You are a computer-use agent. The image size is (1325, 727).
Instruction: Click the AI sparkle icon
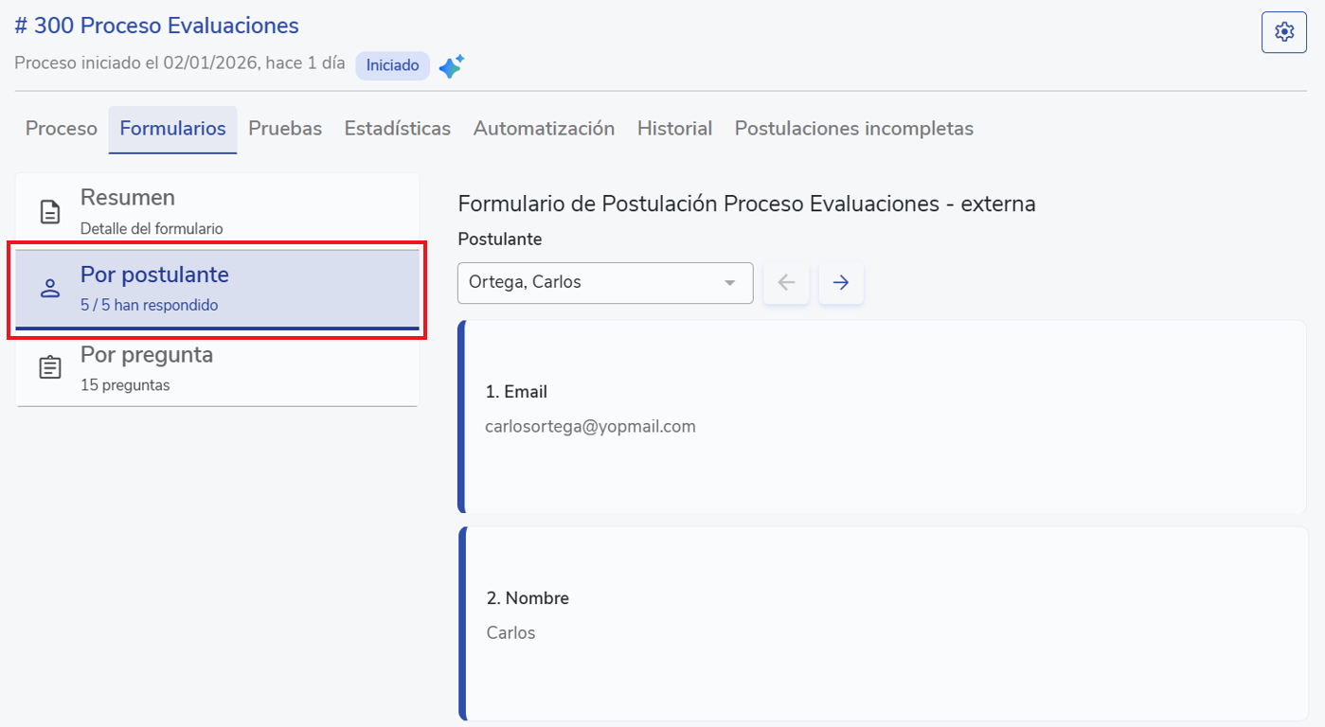point(451,66)
